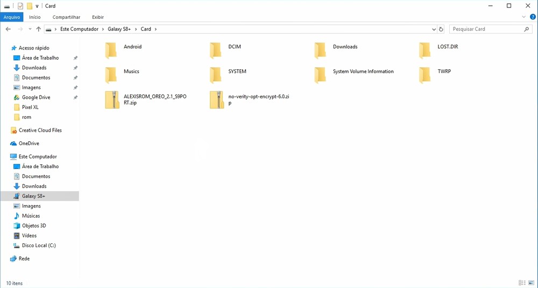Click Galaxy S8+ in the breadcrumb path
Viewport: 538px width, 288px height.
[x=119, y=29]
